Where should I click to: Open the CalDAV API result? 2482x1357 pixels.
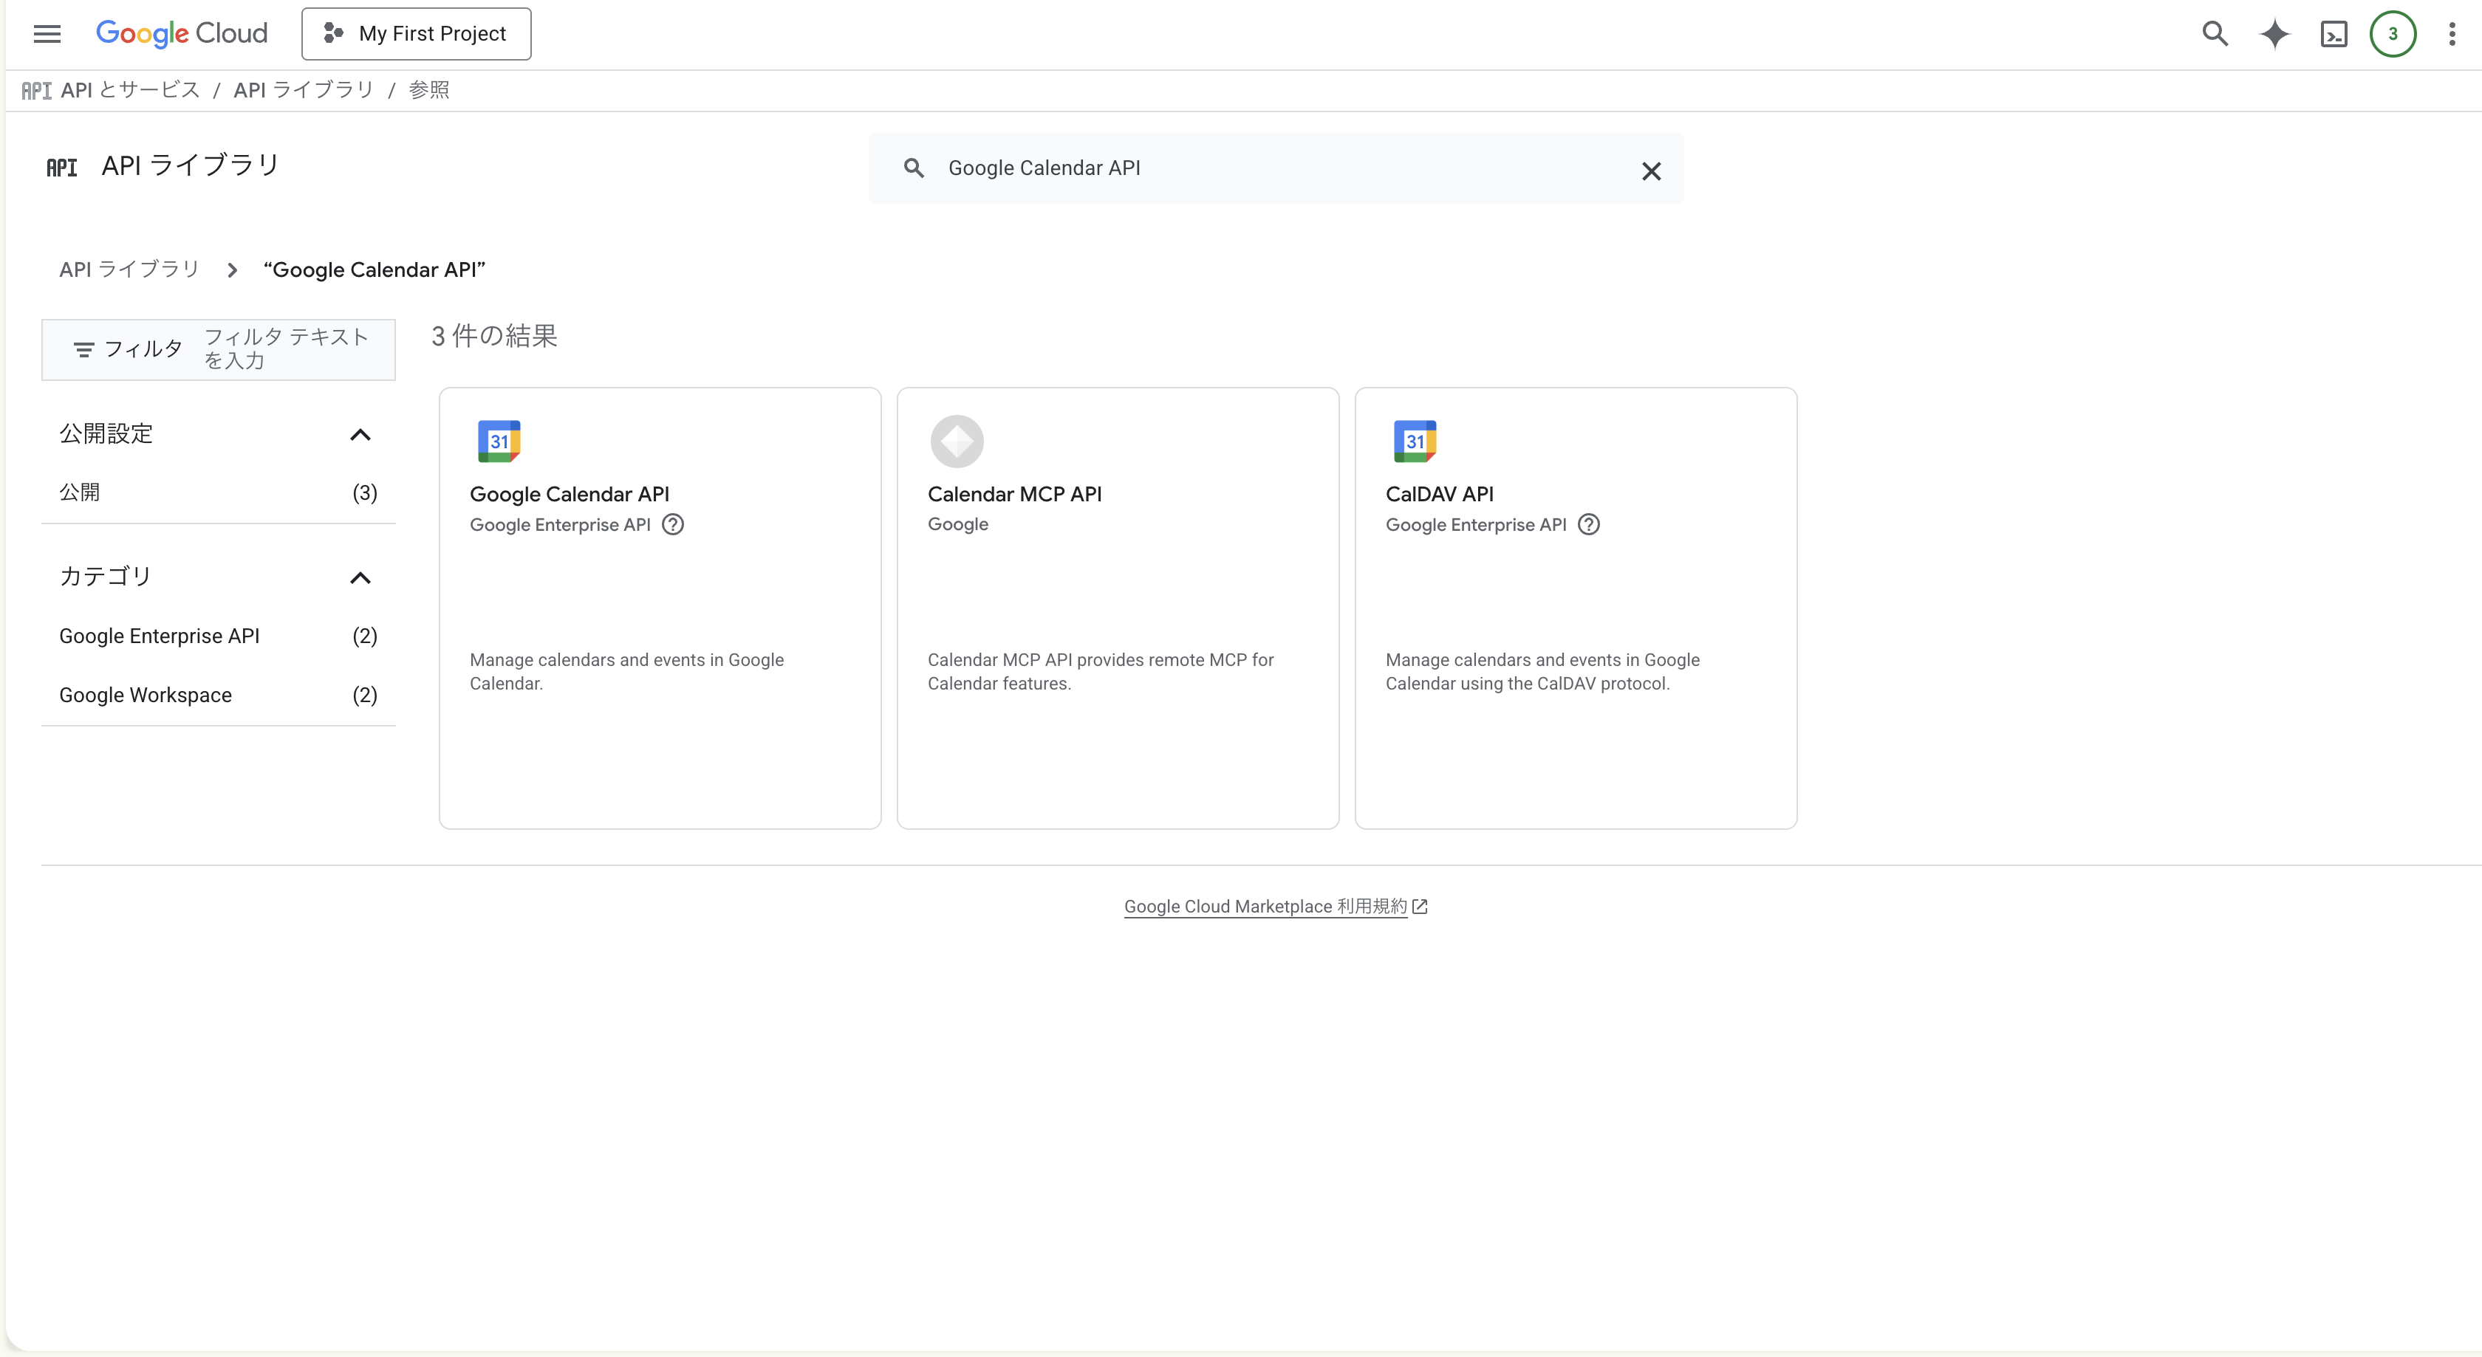pos(1440,494)
